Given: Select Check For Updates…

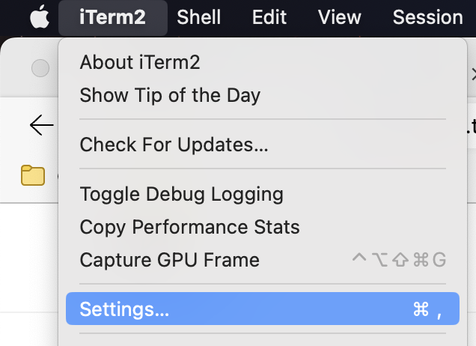Looking at the screenshot, I should [174, 145].
